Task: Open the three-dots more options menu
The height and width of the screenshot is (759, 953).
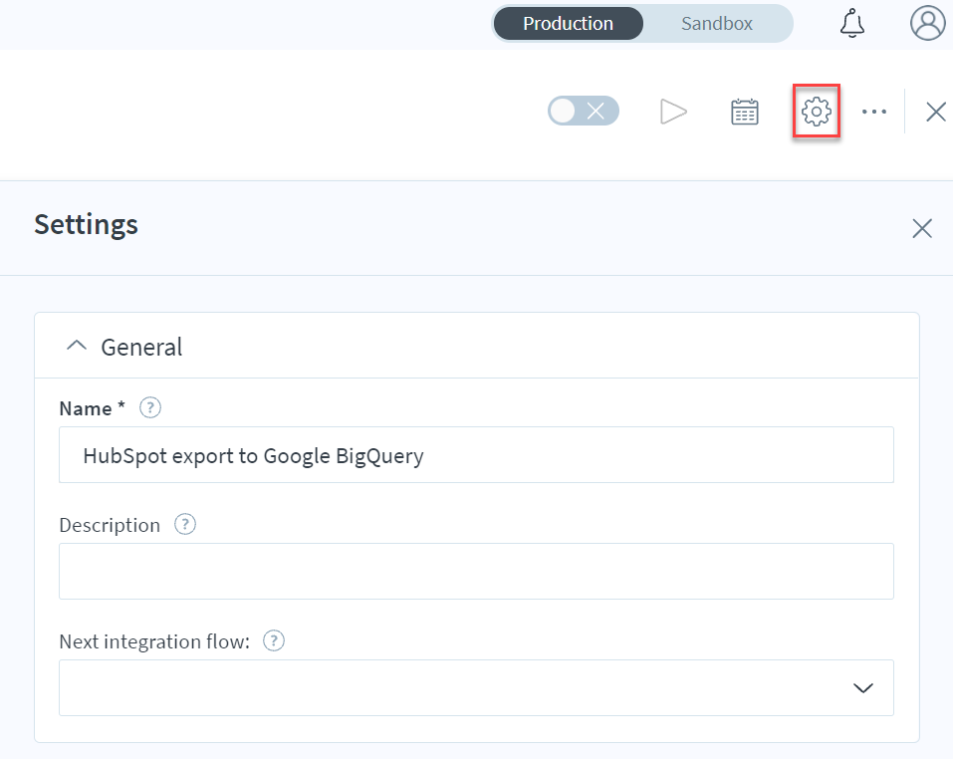Action: (874, 112)
